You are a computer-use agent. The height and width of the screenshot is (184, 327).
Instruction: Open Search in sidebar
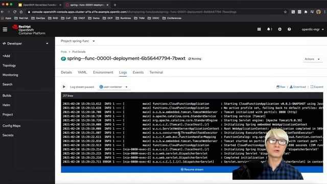pyautogui.click(x=8, y=84)
